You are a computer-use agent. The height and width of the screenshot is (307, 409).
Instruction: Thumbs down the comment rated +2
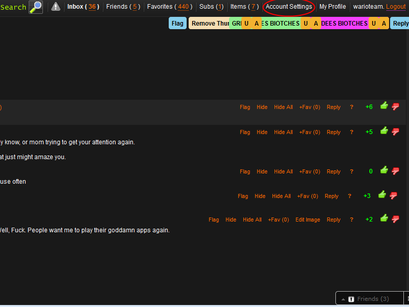(395, 220)
